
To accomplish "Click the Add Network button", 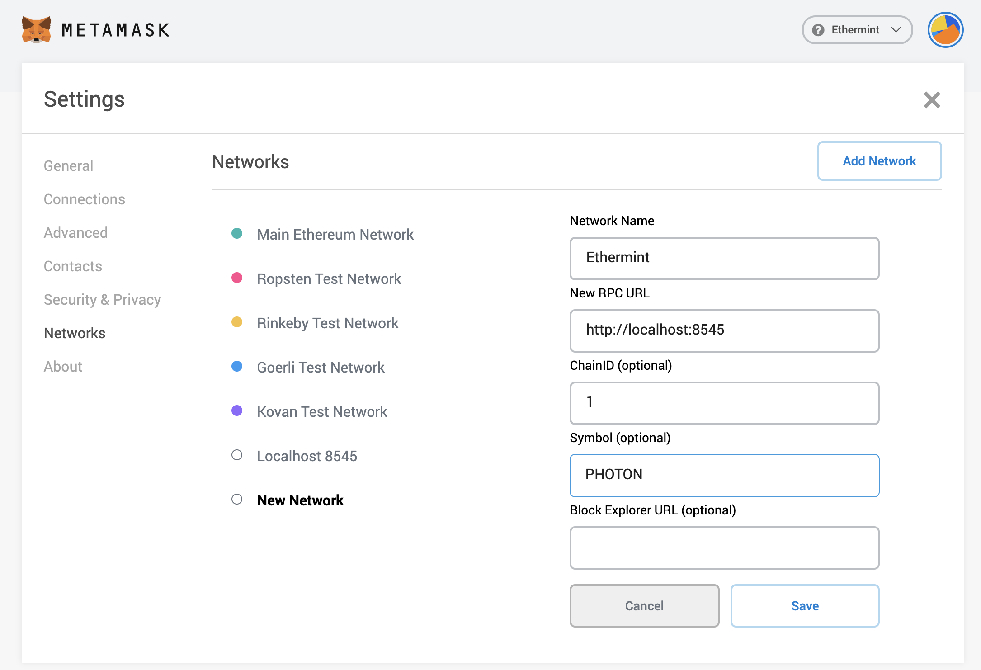I will (880, 161).
